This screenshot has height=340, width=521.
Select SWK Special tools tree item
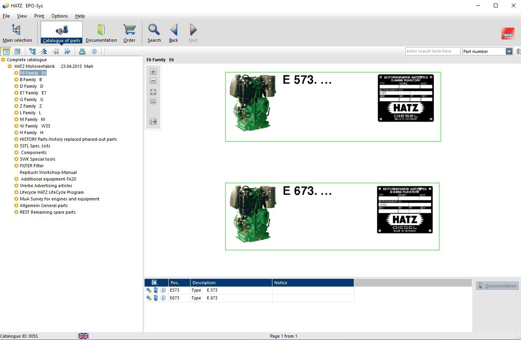(x=37, y=159)
